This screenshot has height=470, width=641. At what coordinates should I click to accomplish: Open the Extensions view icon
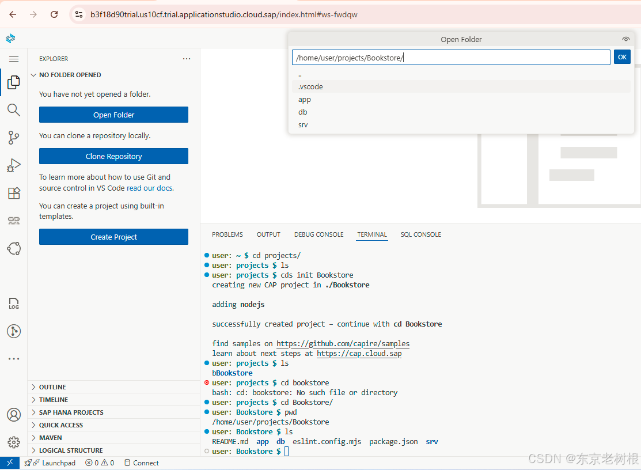(13, 193)
